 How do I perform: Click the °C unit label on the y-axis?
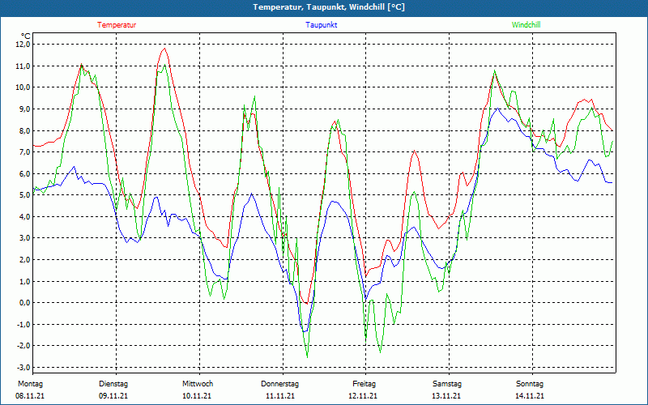25,36
